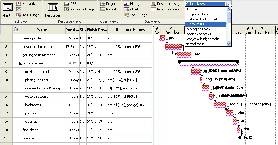278x145 pixels.
Task: Click the Finish column header
Action: [92, 30]
